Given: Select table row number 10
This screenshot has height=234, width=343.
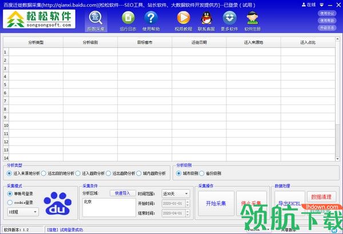Looking at the screenshot, I should [x=6, y=126].
